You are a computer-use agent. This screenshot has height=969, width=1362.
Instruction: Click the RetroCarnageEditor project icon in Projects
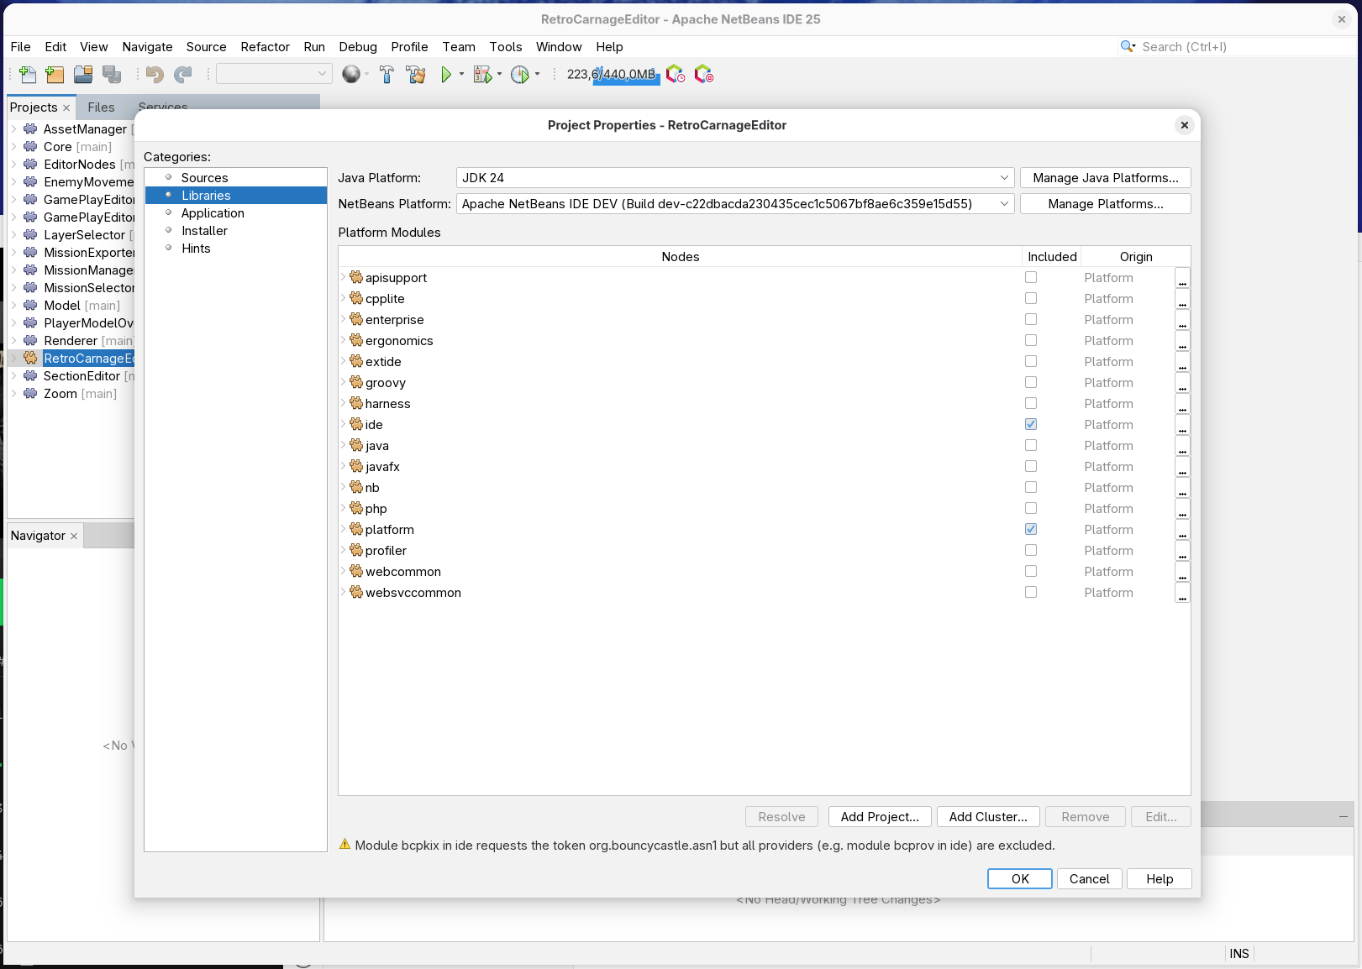[30, 358]
